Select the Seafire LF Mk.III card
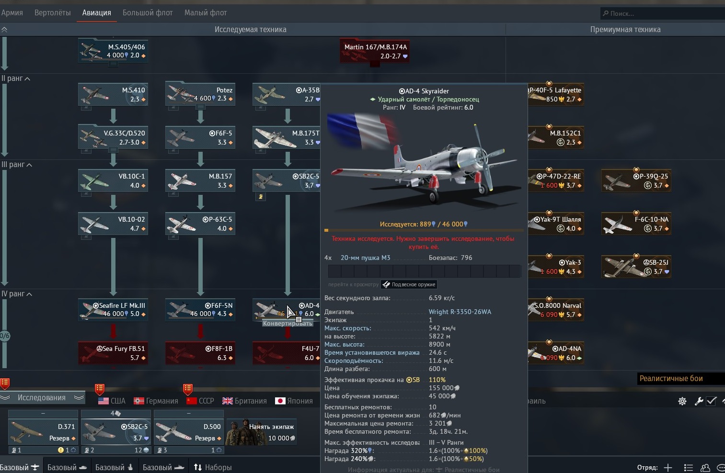This screenshot has width=725, height=473. pyautogui.click(x=113, y=310)
